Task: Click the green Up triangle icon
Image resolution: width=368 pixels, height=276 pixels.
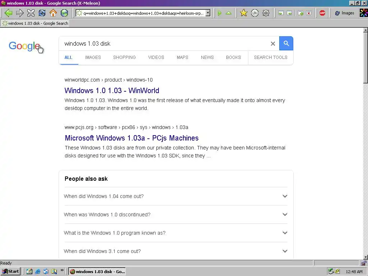Action: point(228,13)
